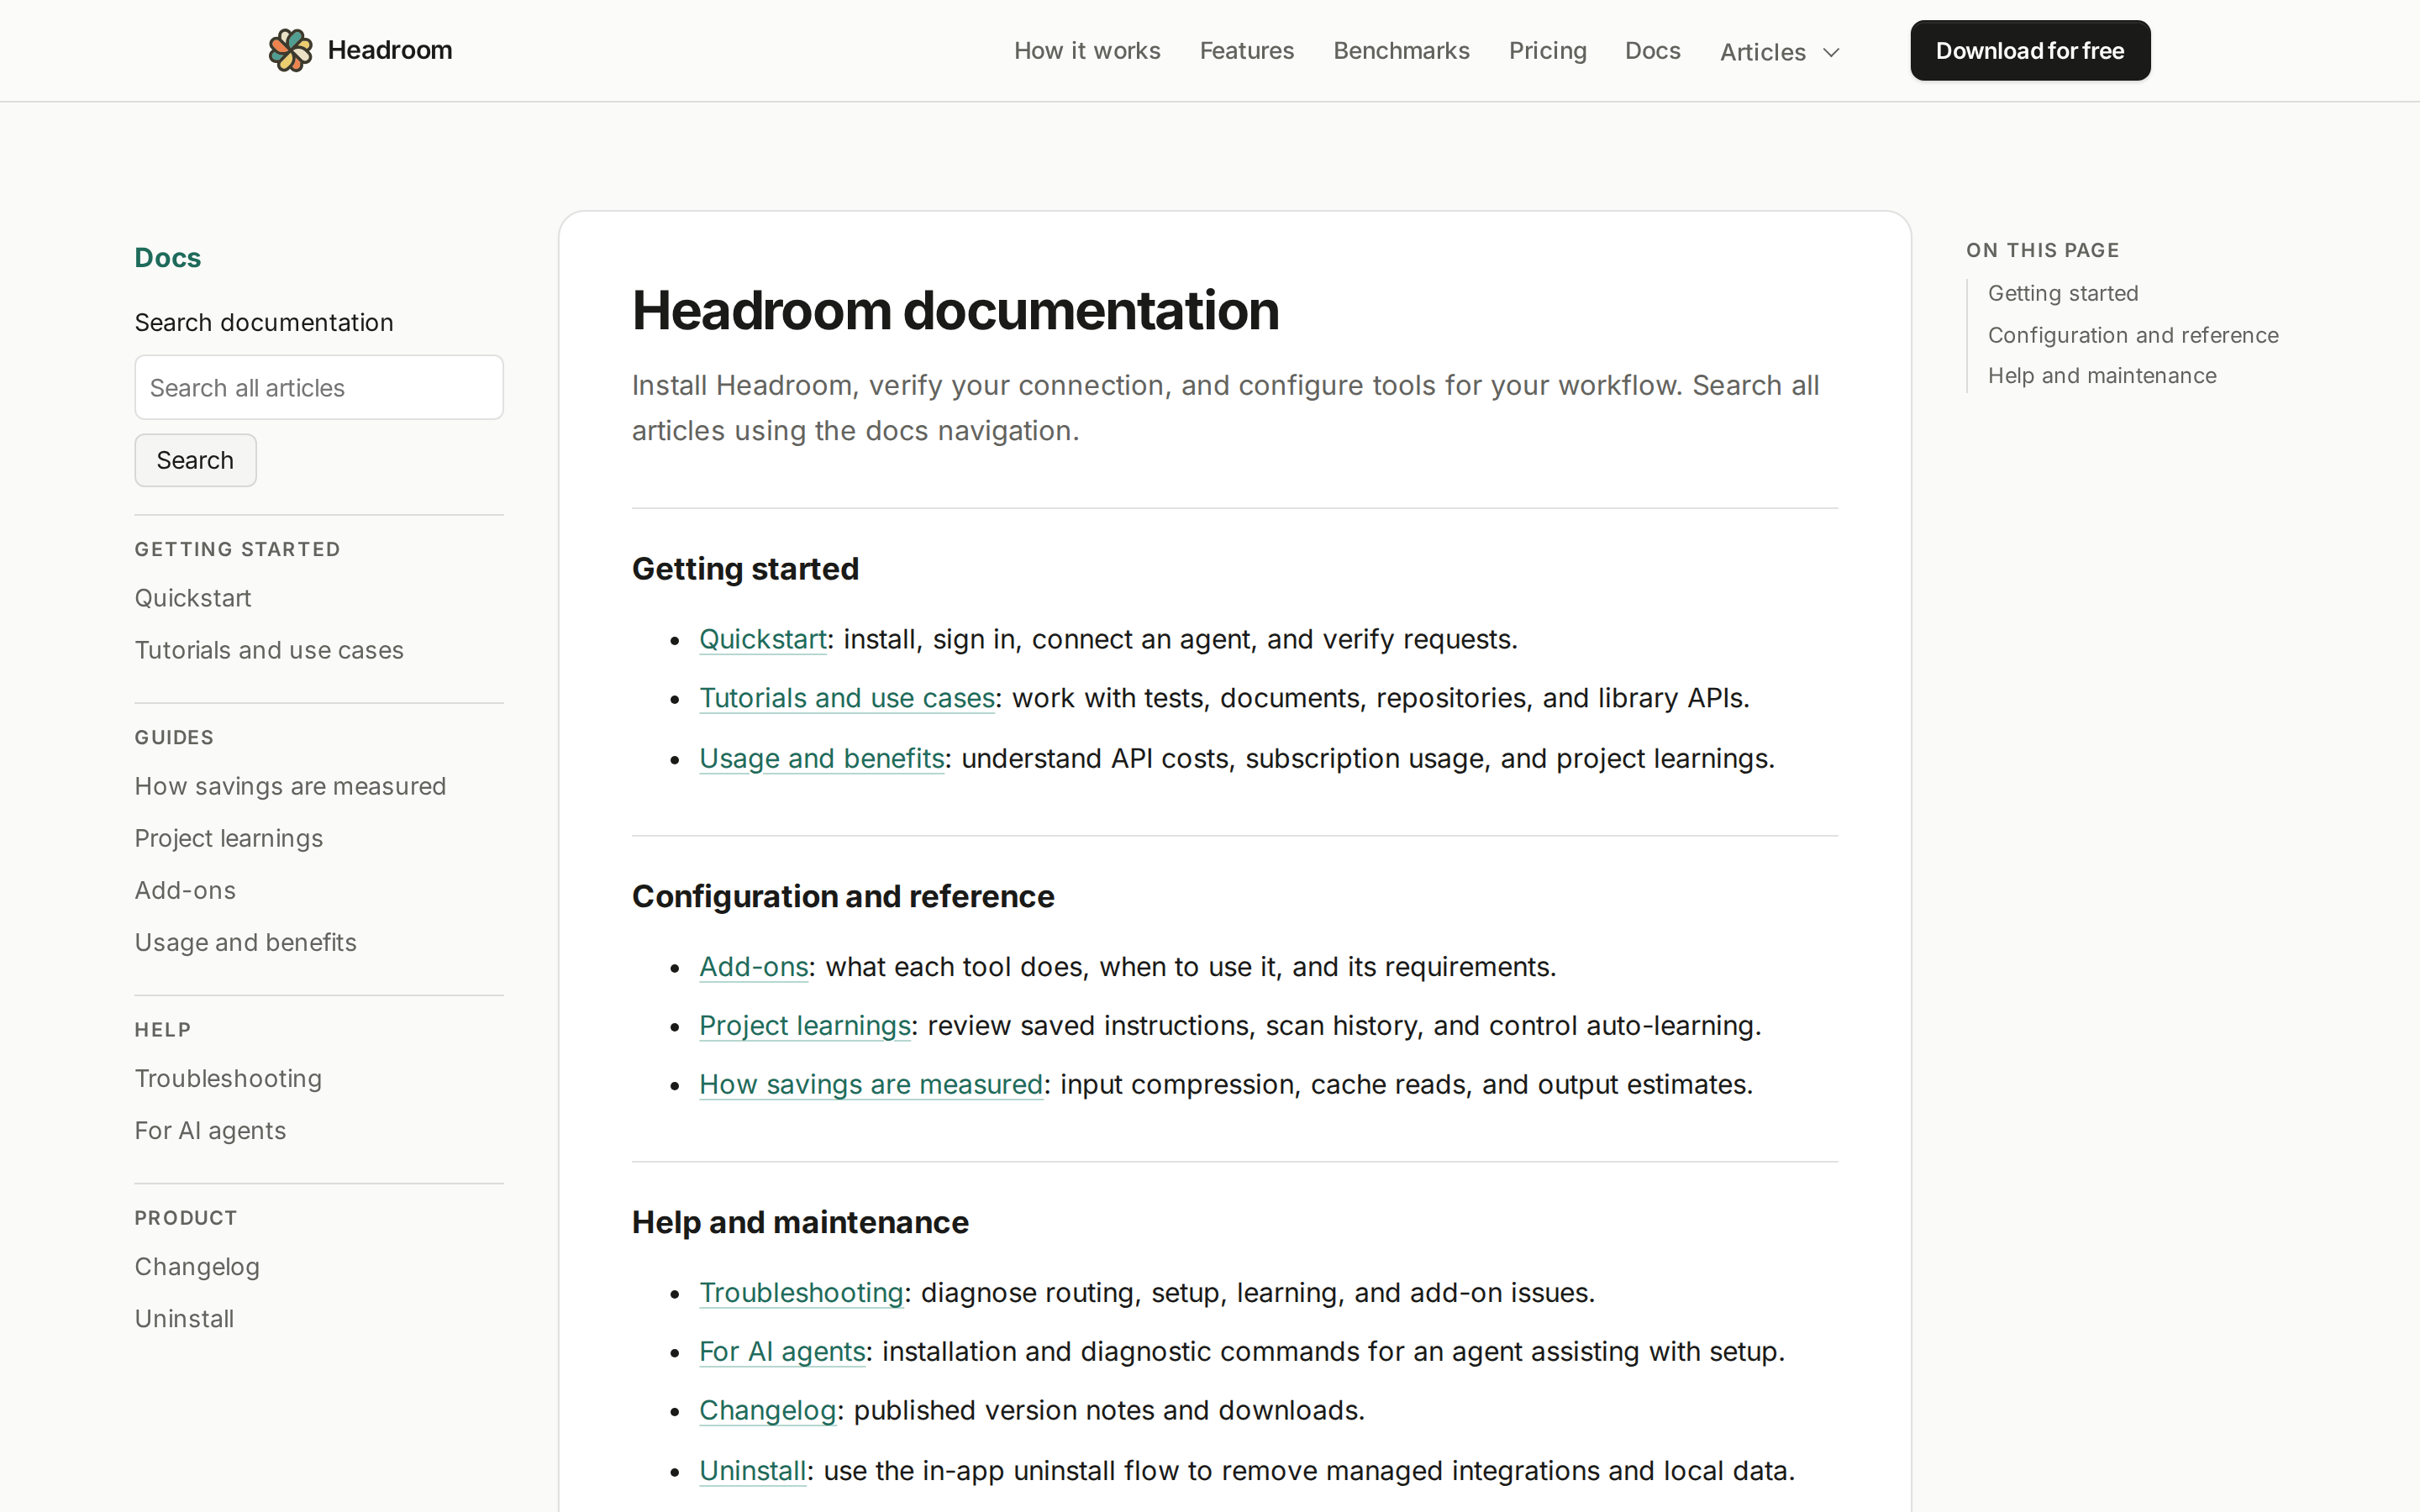Focus the Search all articles field
This screenshot has height=1512, width=2420.
[319, 388]
